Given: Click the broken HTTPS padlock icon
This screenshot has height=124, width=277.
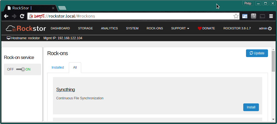Looking at the screenshot, I should [31, 16].
